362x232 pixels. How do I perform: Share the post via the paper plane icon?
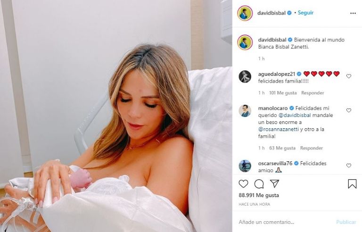point(274,184)
